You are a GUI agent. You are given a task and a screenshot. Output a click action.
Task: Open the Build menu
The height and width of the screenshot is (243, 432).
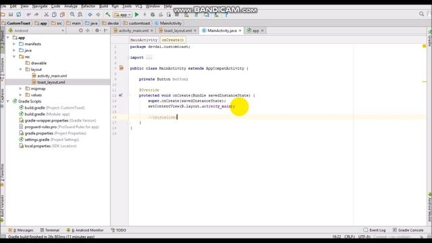103,6
